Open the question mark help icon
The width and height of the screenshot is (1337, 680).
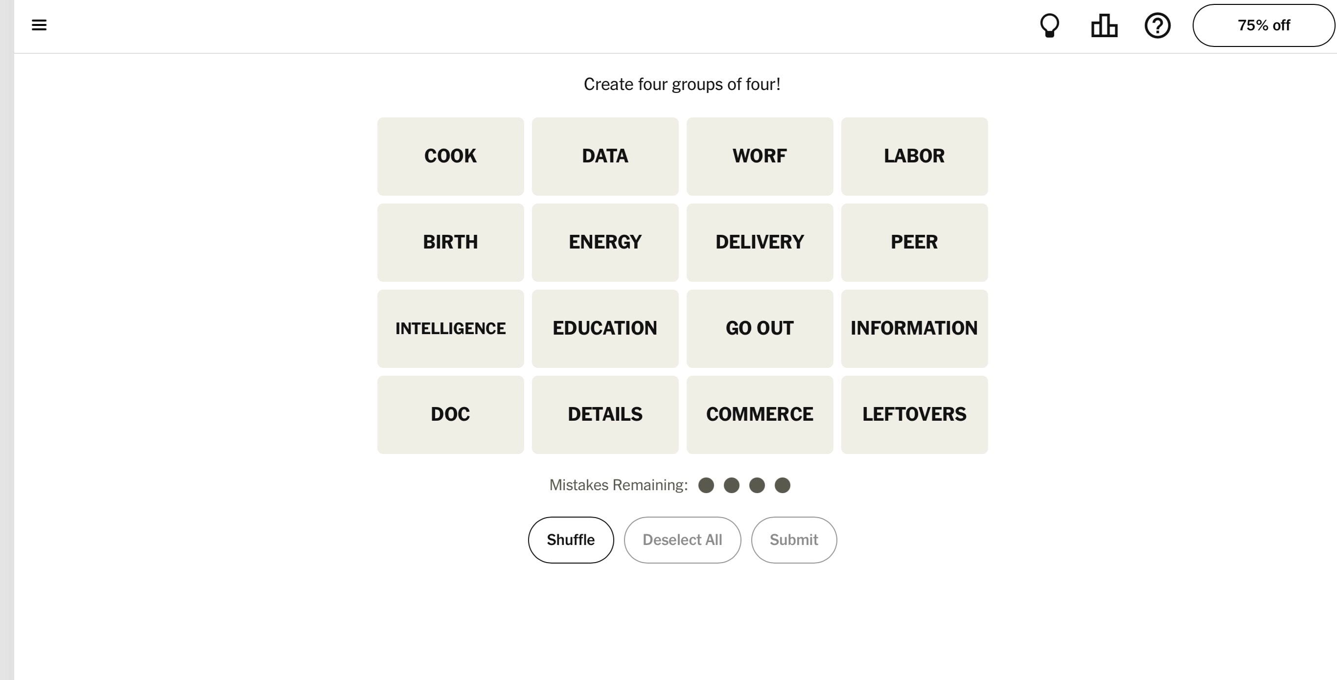1157,25
